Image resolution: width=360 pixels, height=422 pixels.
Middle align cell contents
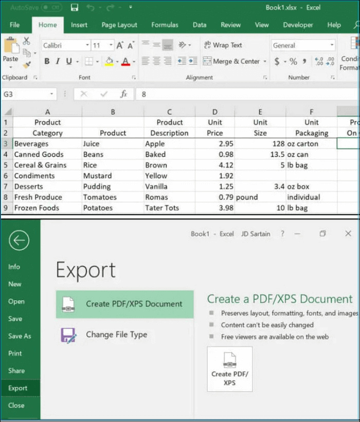pyautogui.click(x=156, y=45)
